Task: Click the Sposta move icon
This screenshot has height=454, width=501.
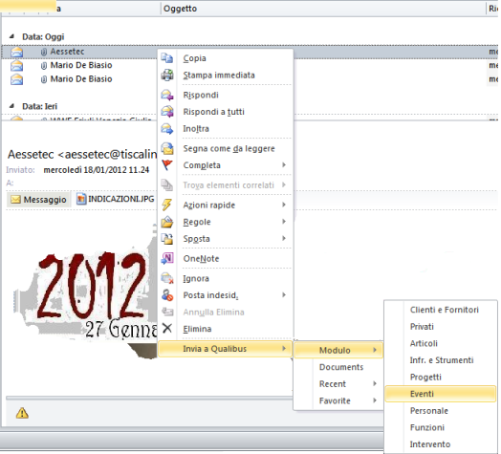Action: pyautogui.click(x=167, y=239)
